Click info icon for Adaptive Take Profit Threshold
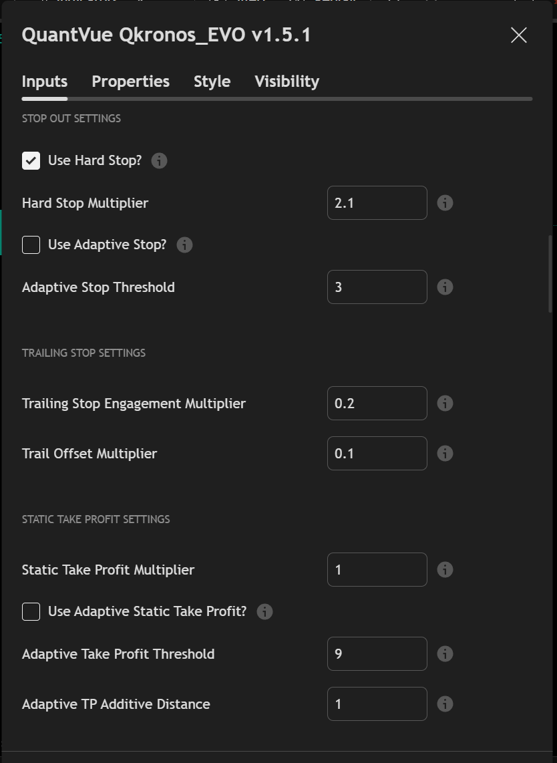The height and width of the screenshot is (763, 557). (445, 654)
